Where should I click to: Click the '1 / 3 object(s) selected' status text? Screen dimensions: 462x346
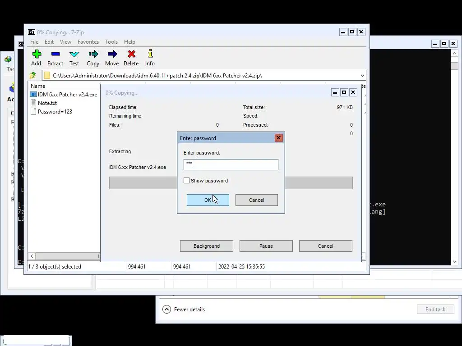[x=55, y=267]
